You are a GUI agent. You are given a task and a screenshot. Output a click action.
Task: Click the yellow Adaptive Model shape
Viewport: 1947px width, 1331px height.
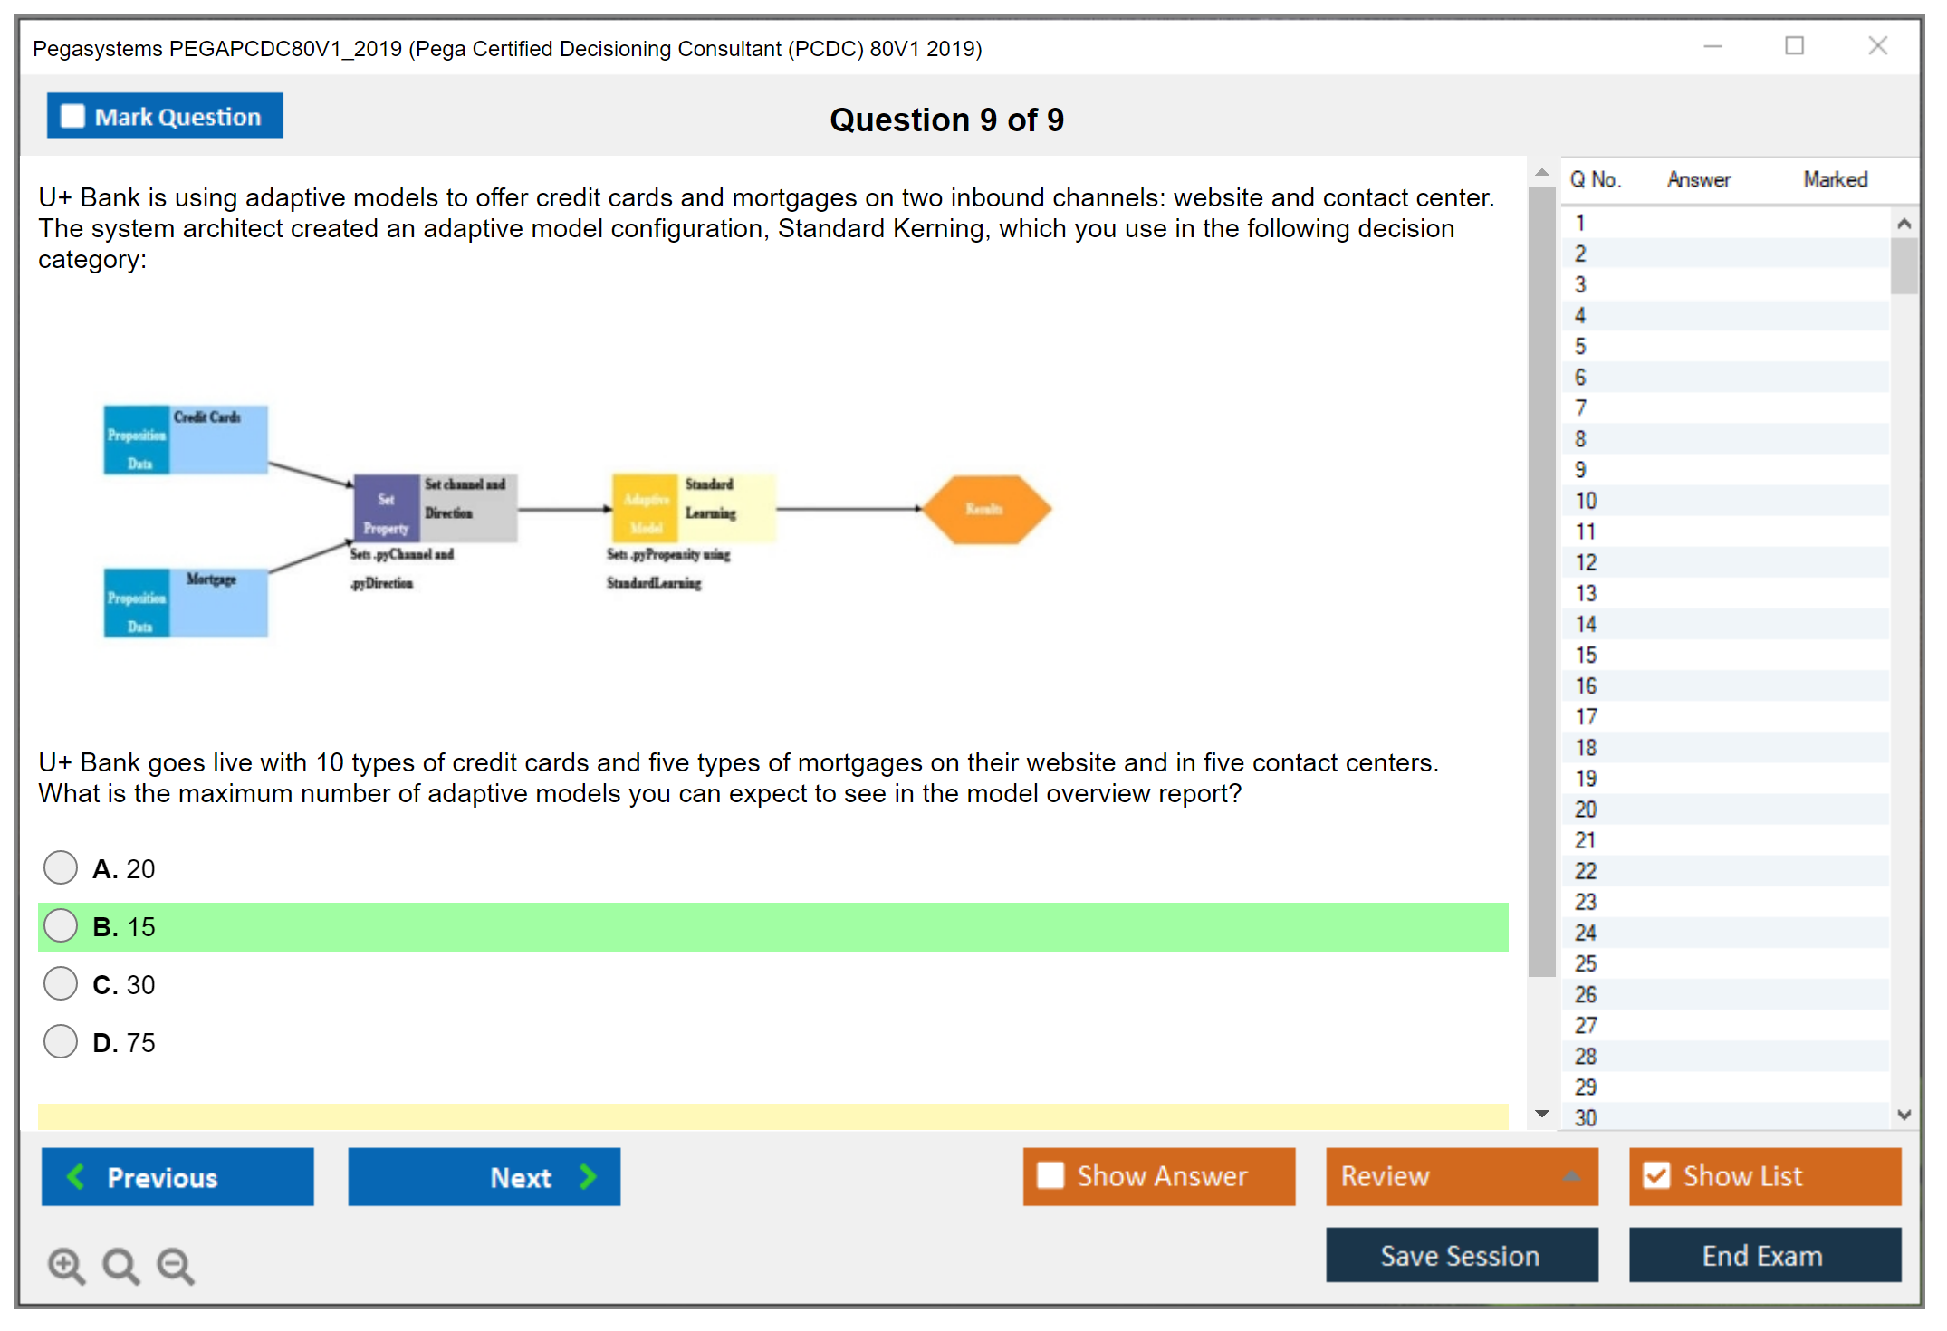coord(646,509)
